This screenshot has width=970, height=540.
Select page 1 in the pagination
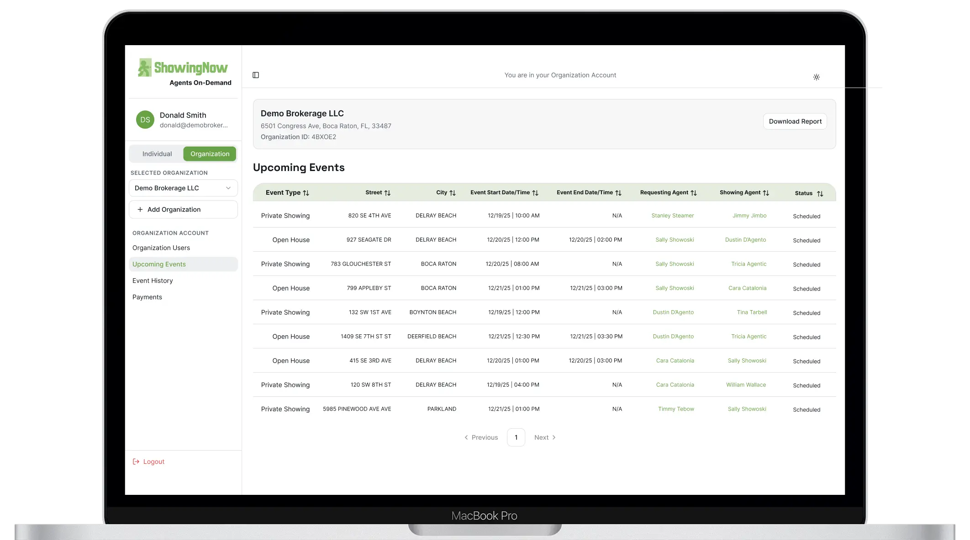pos(516,437)
